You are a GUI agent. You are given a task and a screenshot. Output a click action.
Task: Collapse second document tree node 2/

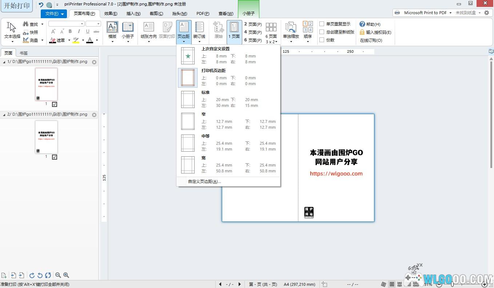4,115
